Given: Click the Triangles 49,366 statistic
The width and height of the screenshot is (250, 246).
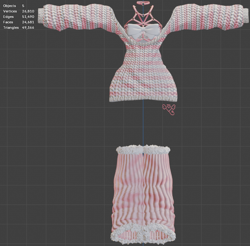Looking at the screenshot, I should tap(19, 28).
